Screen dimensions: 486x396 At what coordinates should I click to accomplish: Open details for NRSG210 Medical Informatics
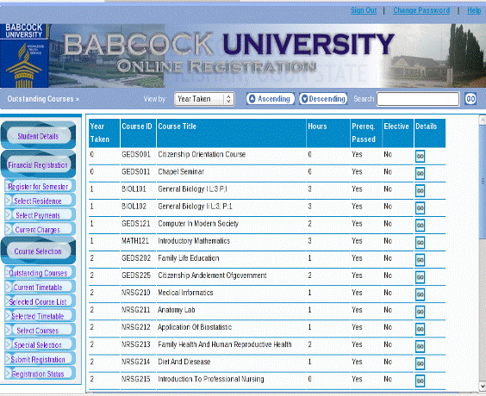420,294
